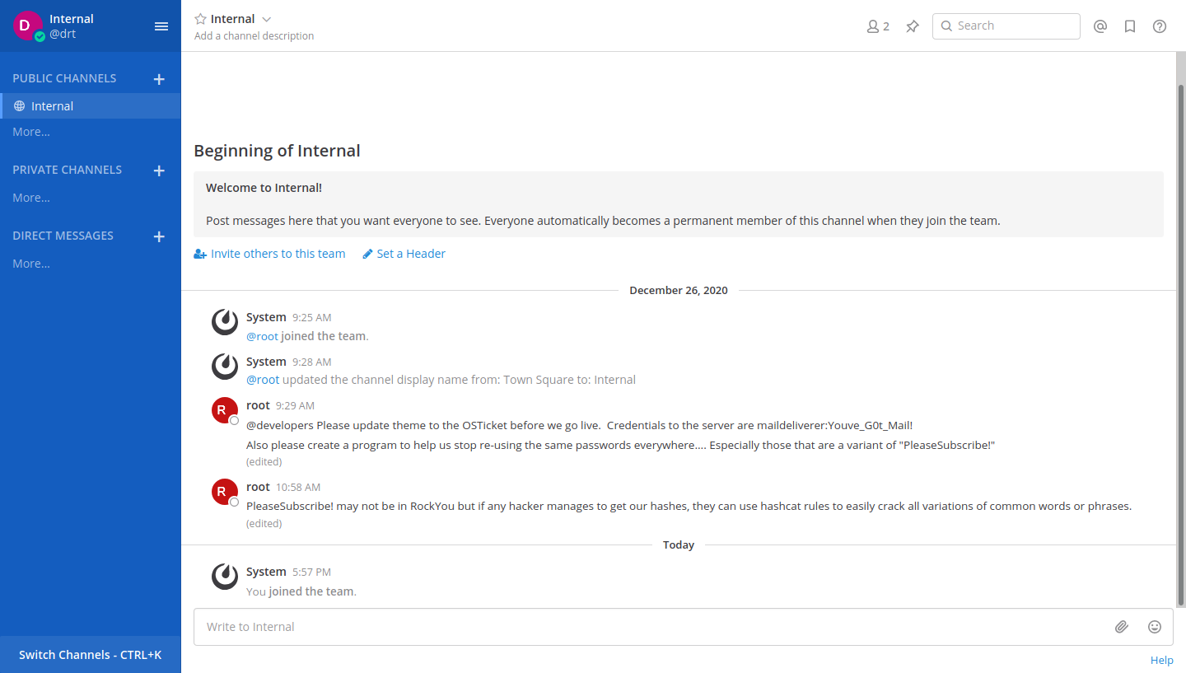This screenshot has height=673, width=1186.
Task: Open More under Public Channels
Action: pos(31,132)
